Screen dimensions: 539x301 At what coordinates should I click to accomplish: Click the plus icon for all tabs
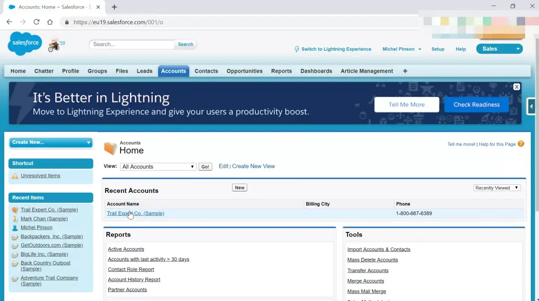[405, 71]
